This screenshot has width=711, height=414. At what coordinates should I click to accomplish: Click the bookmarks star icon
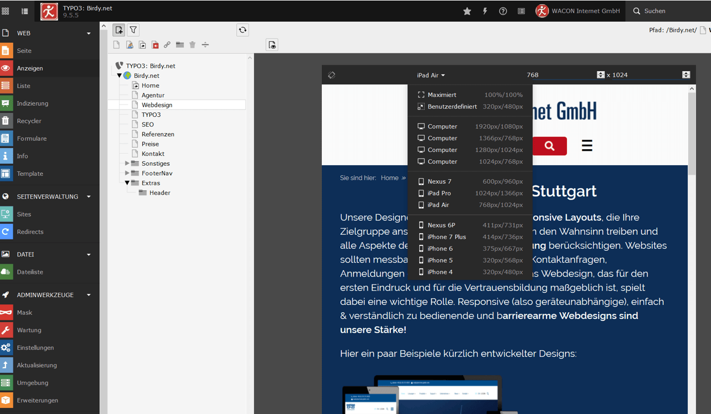coord(467,11)
